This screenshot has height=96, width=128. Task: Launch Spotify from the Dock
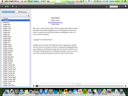point(85,92)
